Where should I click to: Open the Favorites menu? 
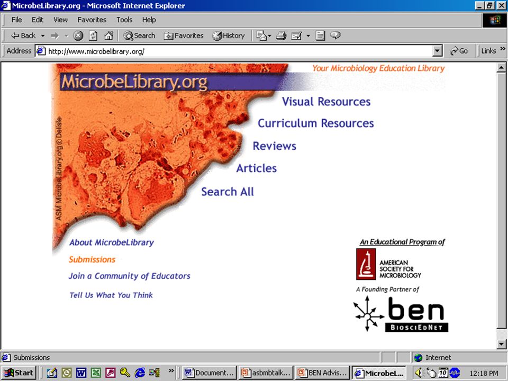(x=92, y=20)
